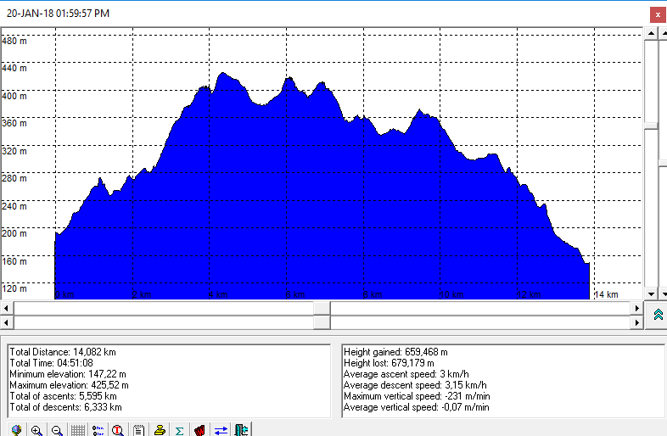The height and width of the screenshot is (436, 667).
Task: Click upper horizontal scrollbar right arrow
Action: [x=636, y=308]
